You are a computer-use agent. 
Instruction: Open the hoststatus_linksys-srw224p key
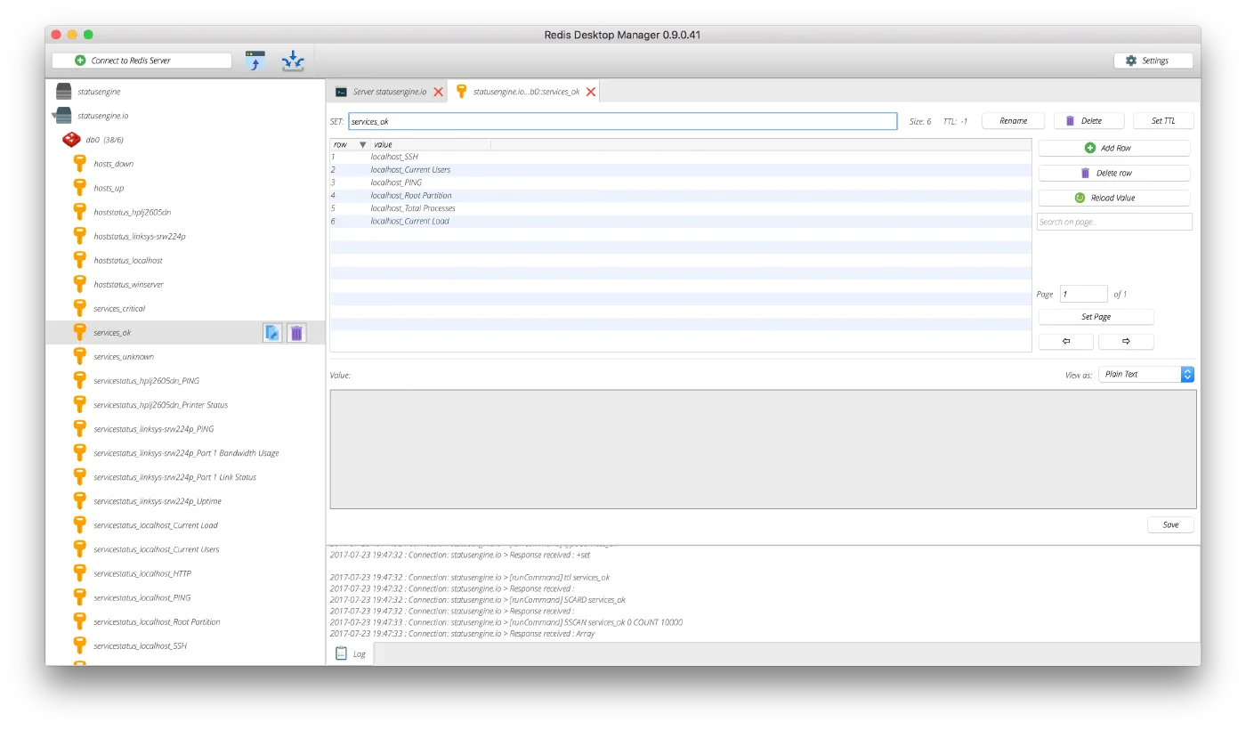tap(140, 236)
